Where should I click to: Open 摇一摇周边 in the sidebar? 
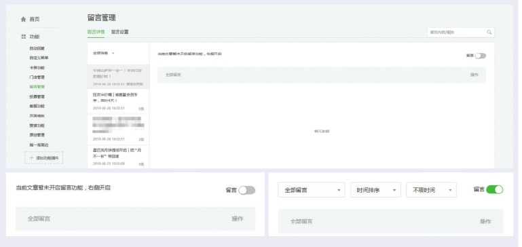click(x=39, y=145)
